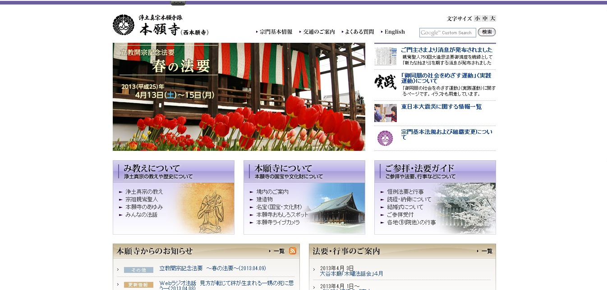Open 交通のご案内 menu item
Image resolution: width=607 pixels, height=290 pixels.
[x=319, y=32]
